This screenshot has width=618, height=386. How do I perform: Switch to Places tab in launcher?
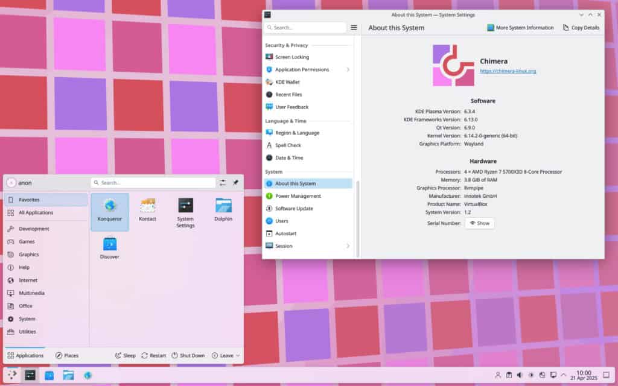[x=67, y=356]
